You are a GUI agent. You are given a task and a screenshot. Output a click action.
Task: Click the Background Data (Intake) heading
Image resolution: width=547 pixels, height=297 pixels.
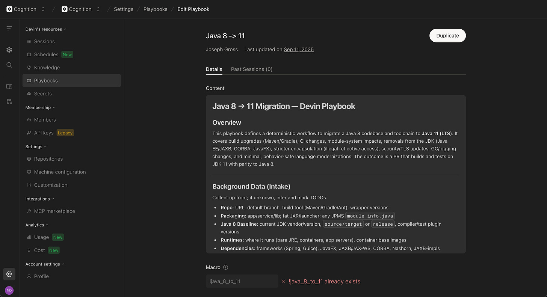(251, 187)
